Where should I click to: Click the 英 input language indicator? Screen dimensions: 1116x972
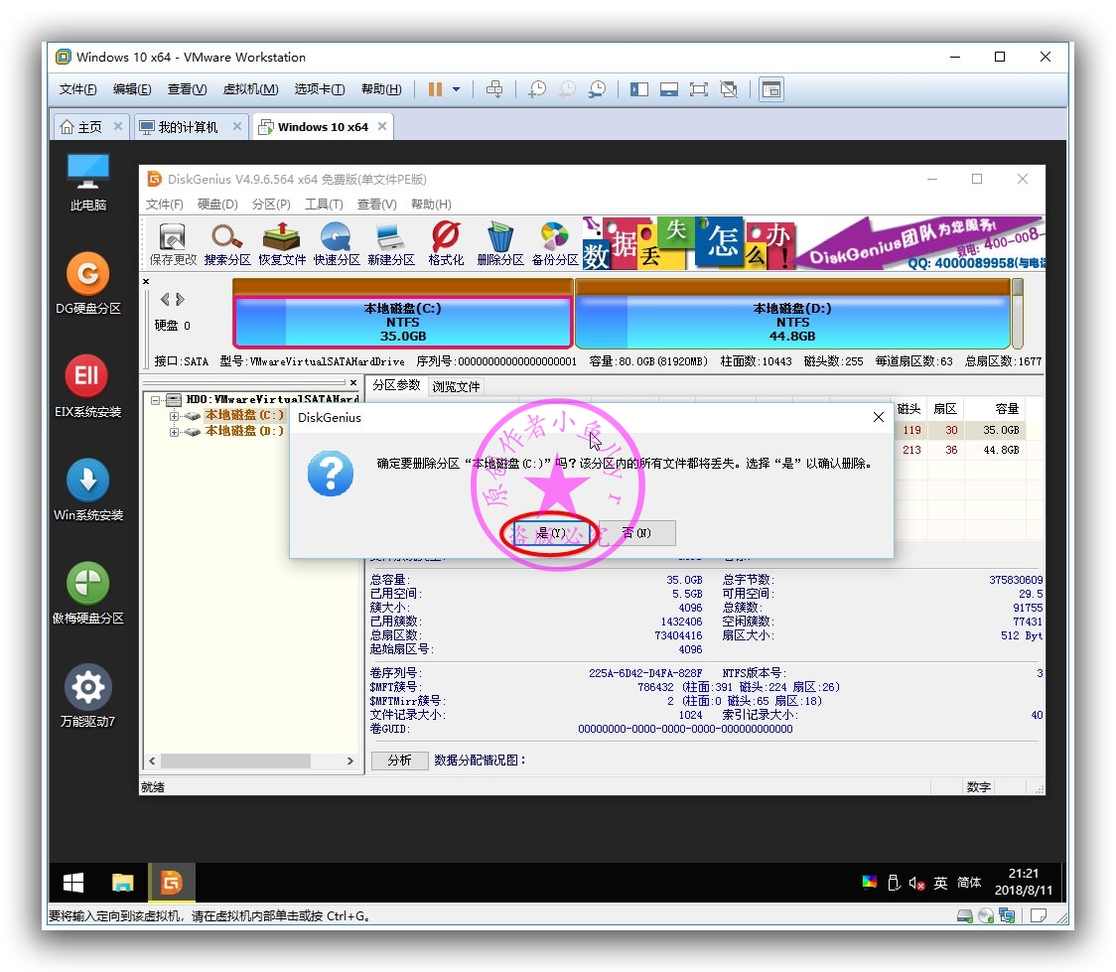coord(940,883)
